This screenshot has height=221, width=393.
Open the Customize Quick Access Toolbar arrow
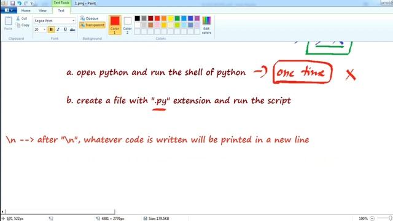31,4
